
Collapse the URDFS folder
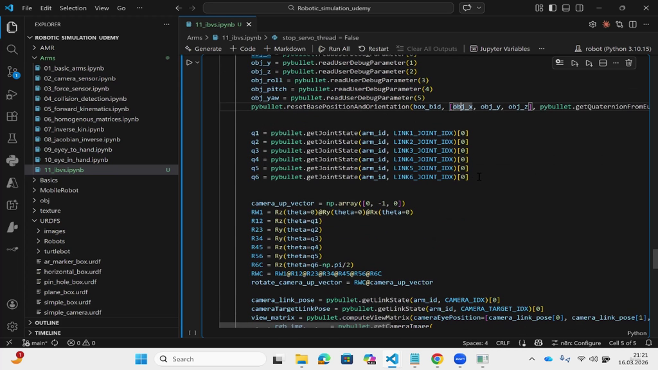click(50, 221)
